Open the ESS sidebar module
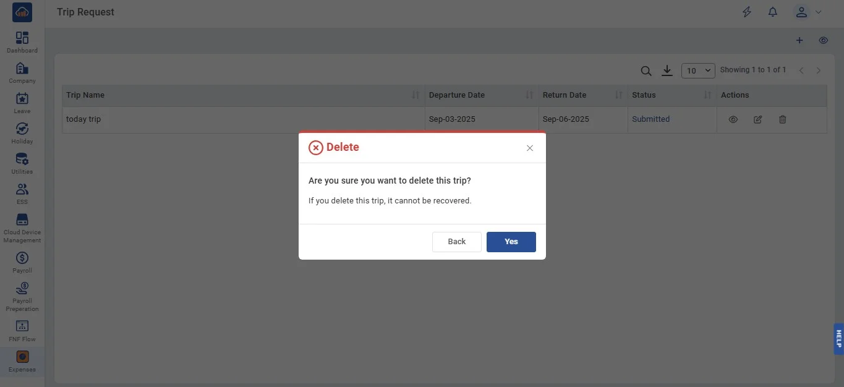Screen dimensions: 844x387 [x=22, y=193]
